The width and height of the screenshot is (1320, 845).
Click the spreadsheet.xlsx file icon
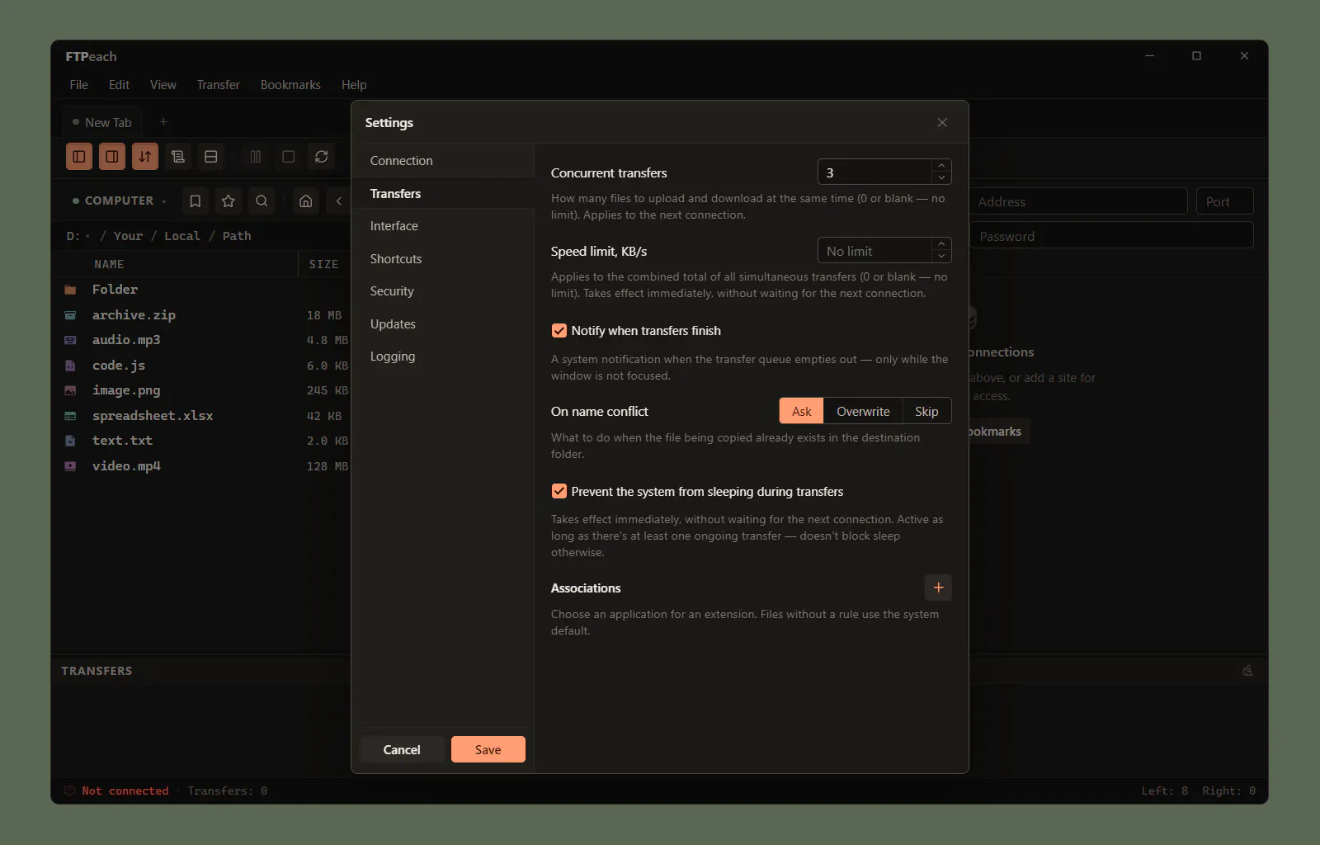pos(70,416)
